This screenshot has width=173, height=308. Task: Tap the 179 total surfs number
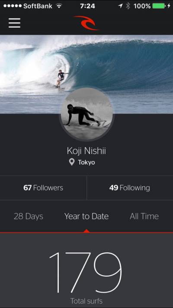(86, 273)
